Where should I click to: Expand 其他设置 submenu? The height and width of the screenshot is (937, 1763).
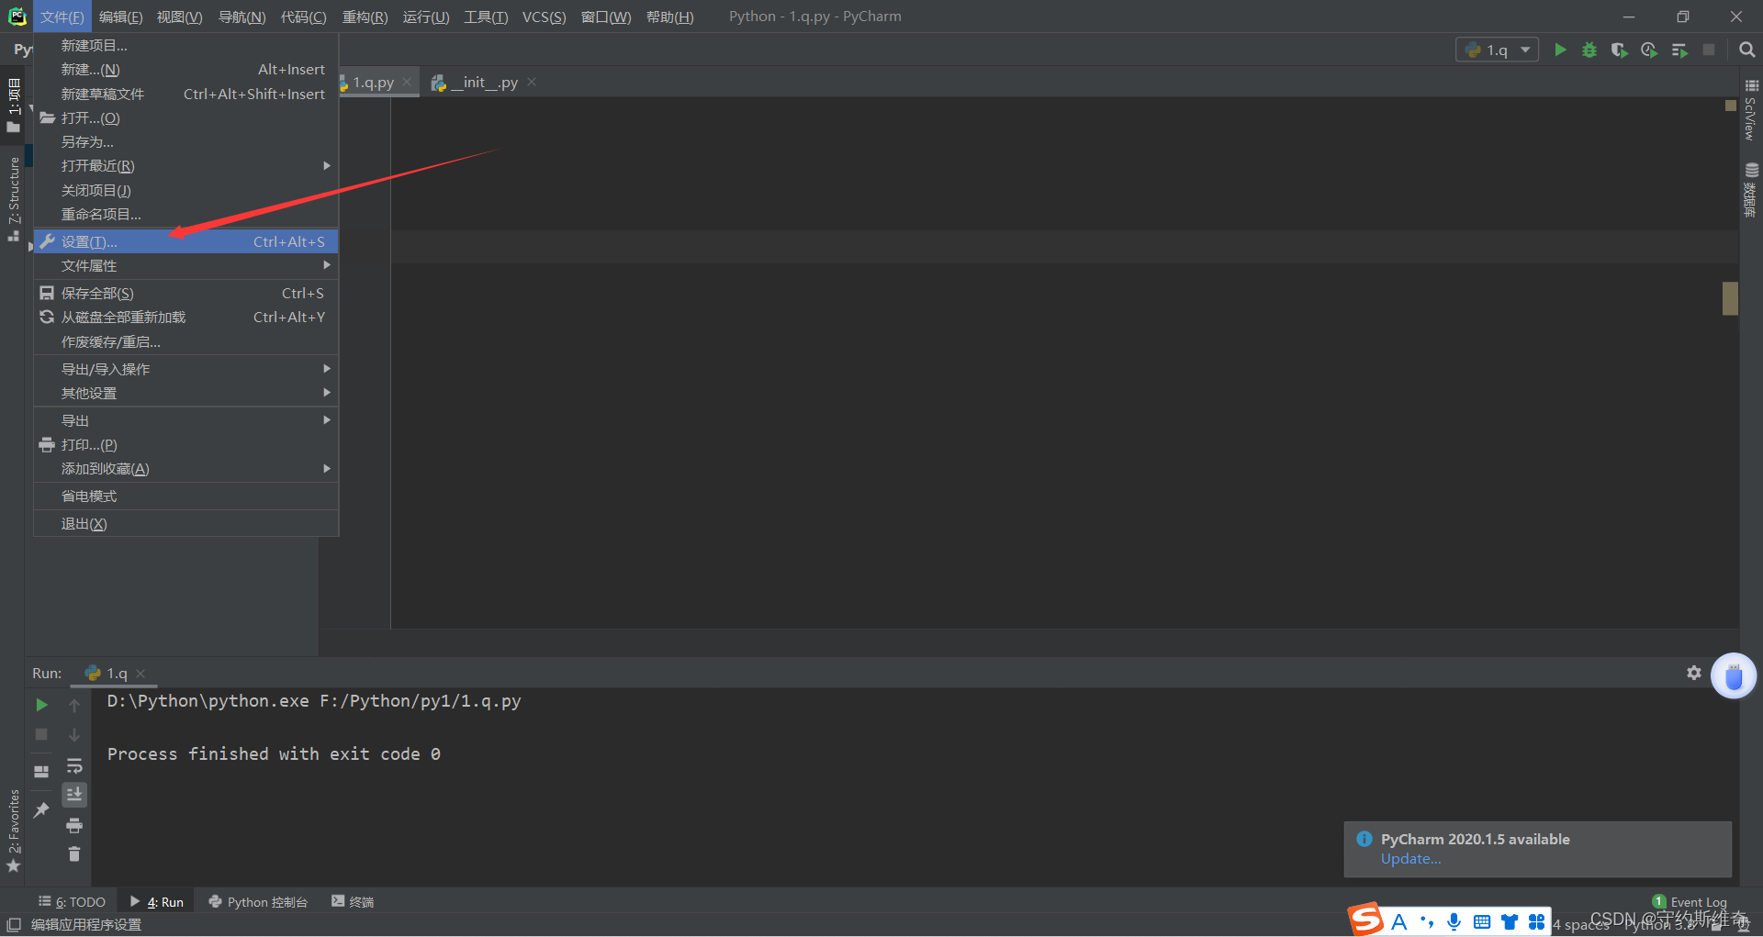(x=186, y=393)
